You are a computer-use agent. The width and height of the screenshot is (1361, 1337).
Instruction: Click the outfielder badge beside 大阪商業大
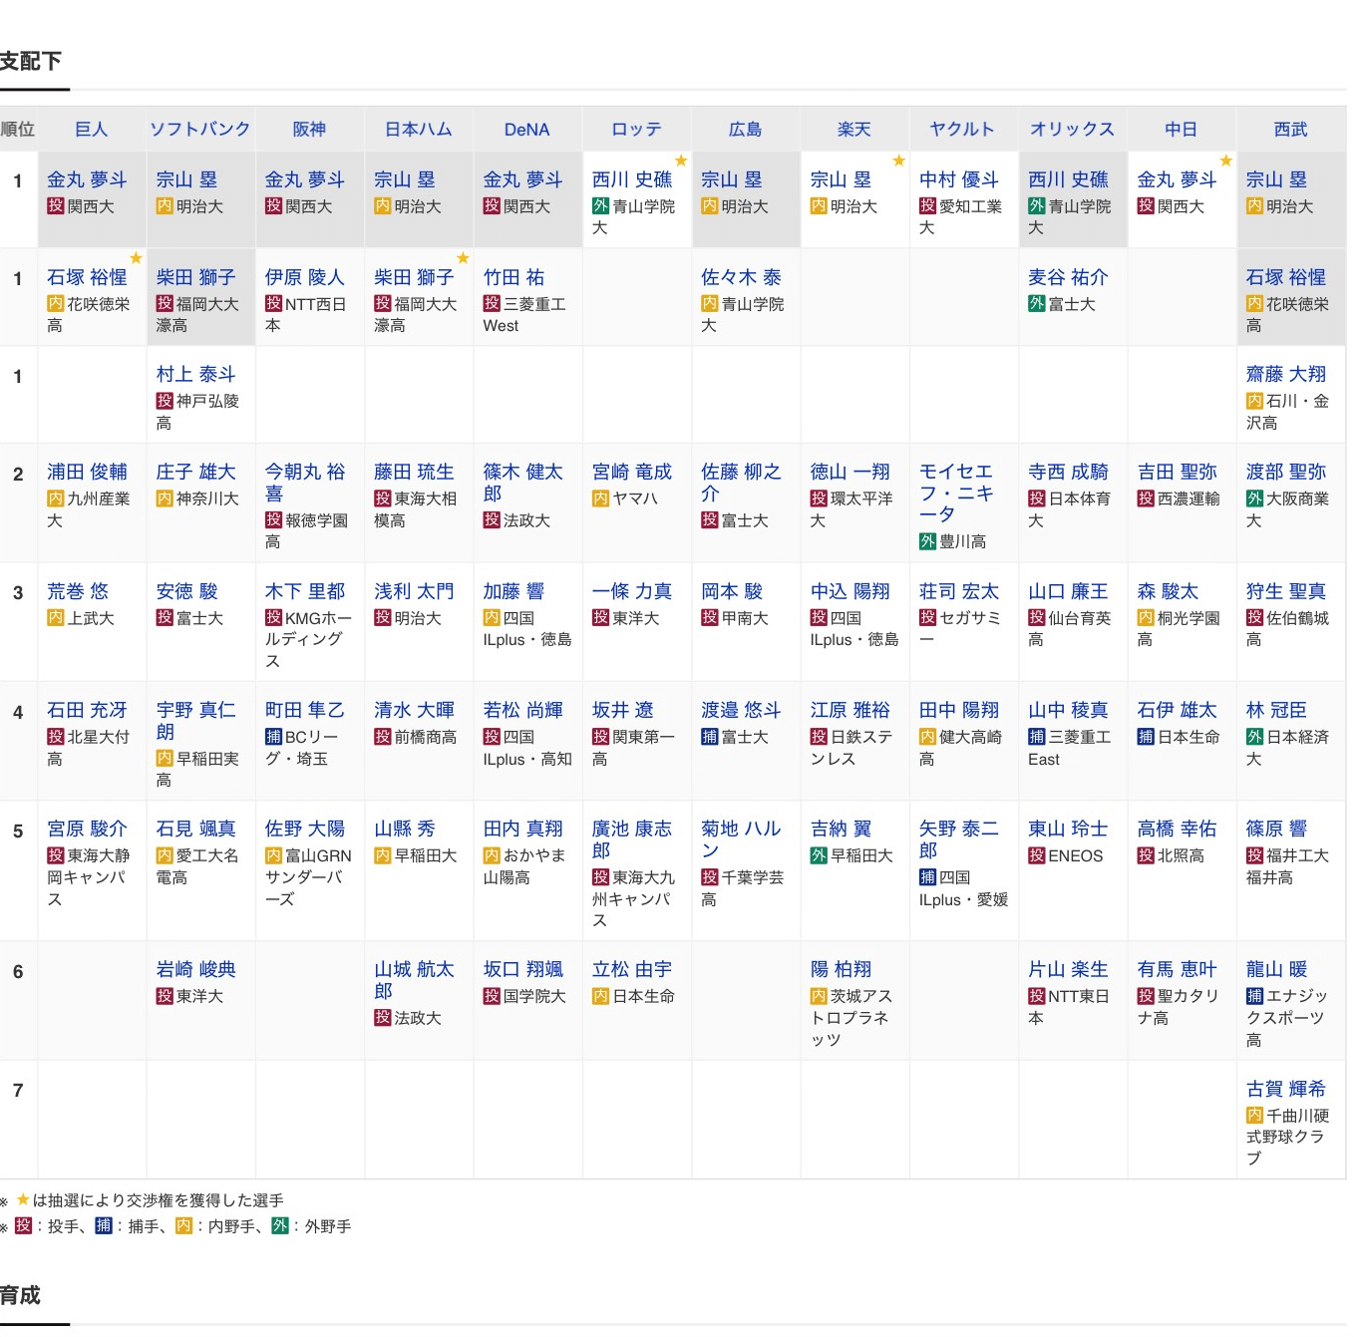(1254, 499)
